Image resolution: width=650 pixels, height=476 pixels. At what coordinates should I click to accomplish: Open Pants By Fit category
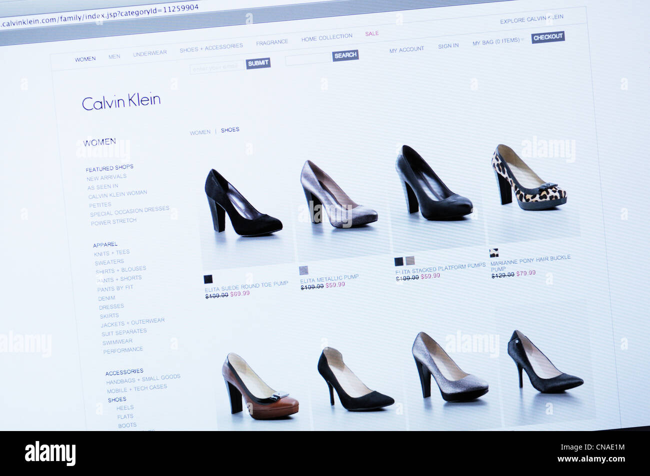(115, 288)
